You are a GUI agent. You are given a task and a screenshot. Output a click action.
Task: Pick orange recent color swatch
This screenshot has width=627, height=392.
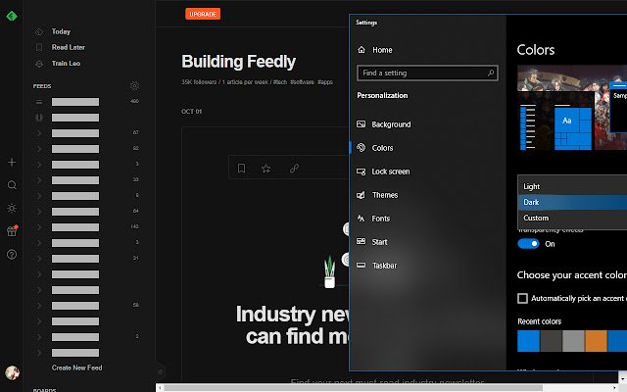coord(596,341)
